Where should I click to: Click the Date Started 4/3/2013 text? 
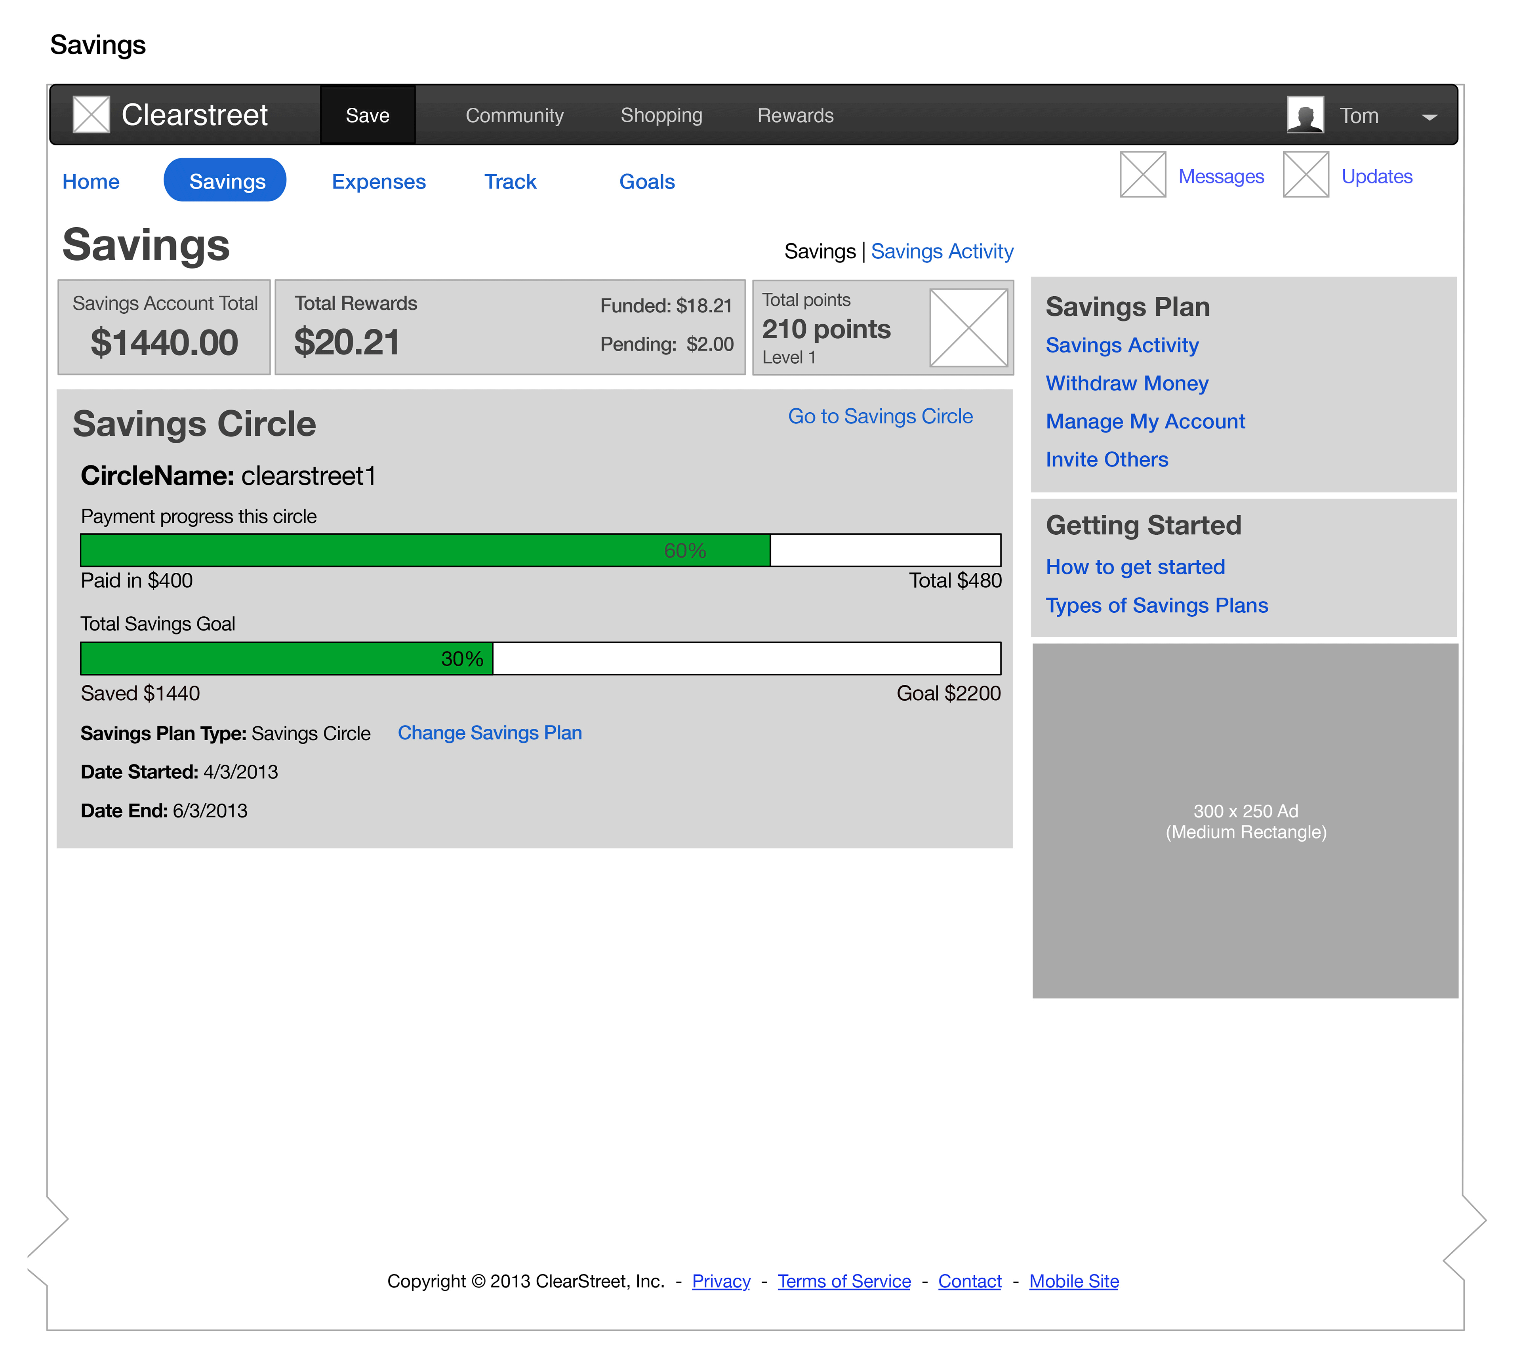179,772
